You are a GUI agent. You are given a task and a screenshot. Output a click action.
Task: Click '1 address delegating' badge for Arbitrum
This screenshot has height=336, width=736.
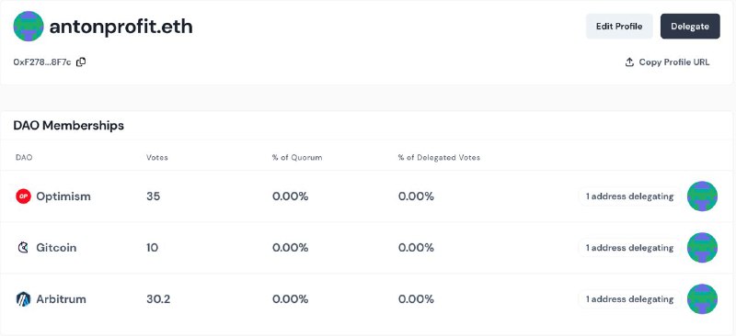[629, 299]
